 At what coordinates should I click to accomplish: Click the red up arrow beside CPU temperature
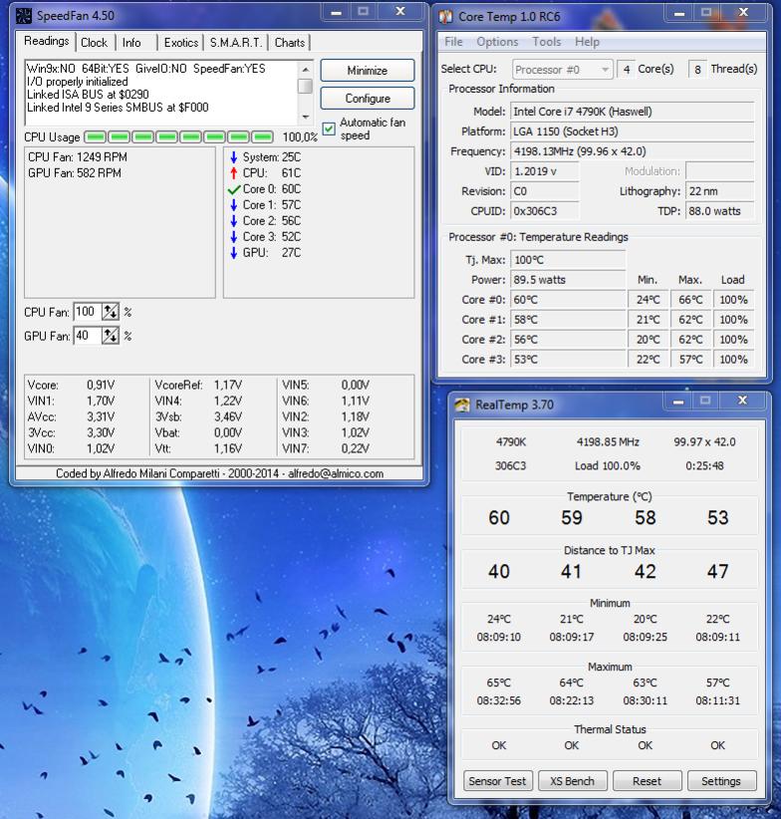click(x=234, y=173)
